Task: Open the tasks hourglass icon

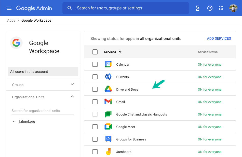Action: click(x=198, y=8)
